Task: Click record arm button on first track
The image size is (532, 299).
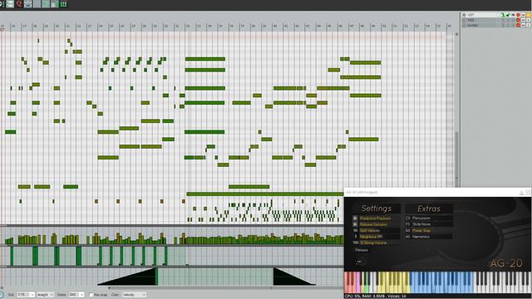Action: click(518, 15)
